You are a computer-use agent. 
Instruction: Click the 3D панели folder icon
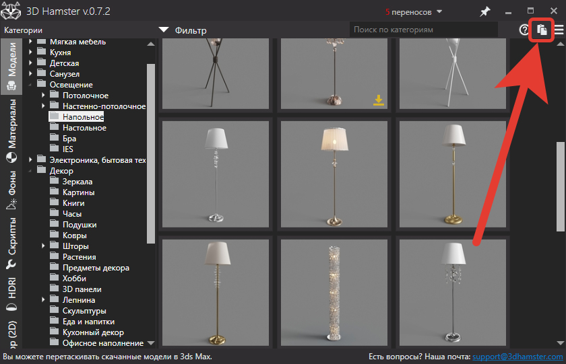point(54,289)
